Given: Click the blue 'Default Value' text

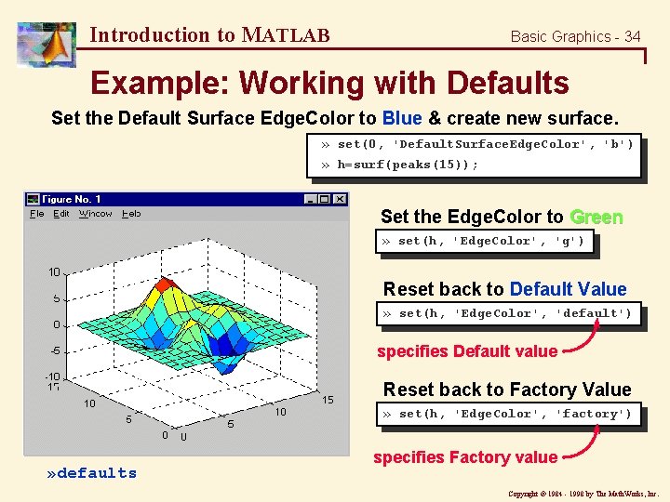Looking at the screenshot, I should (569, 289).
